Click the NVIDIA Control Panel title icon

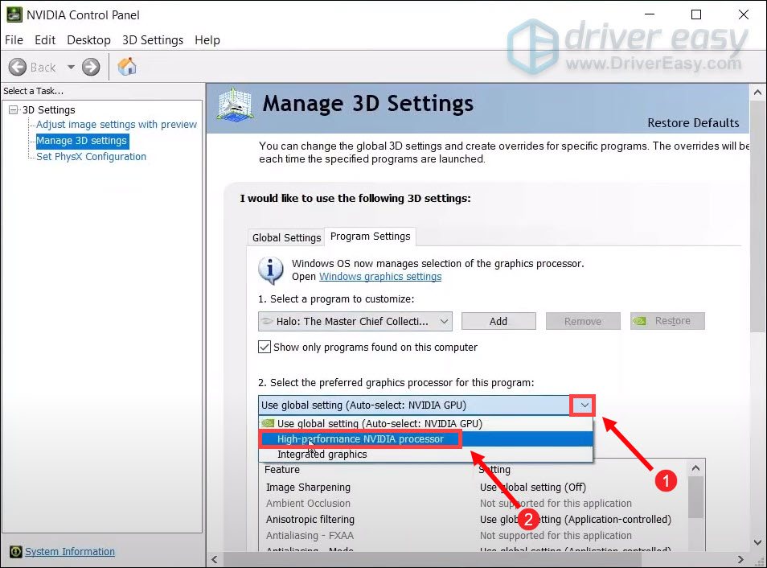tap(14, 14)
